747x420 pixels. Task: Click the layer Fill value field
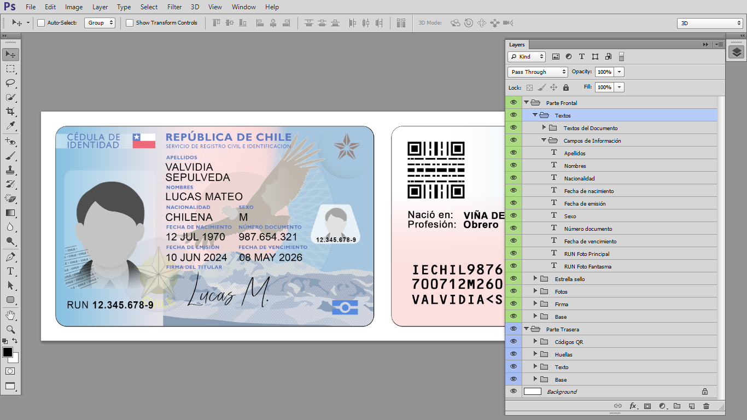(x=604, y=87)
